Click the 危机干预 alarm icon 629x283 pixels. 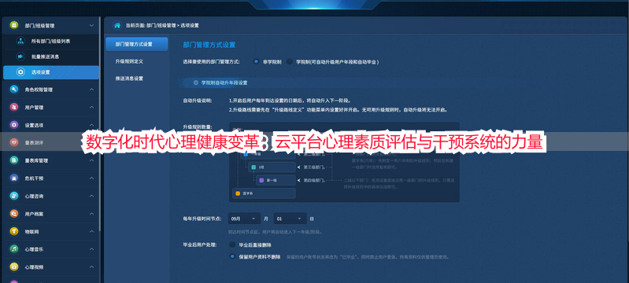[14, 178]
